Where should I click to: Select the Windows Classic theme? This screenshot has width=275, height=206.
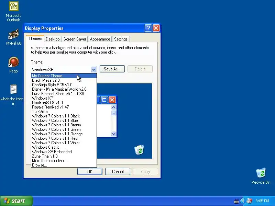[x=64, y=147]
